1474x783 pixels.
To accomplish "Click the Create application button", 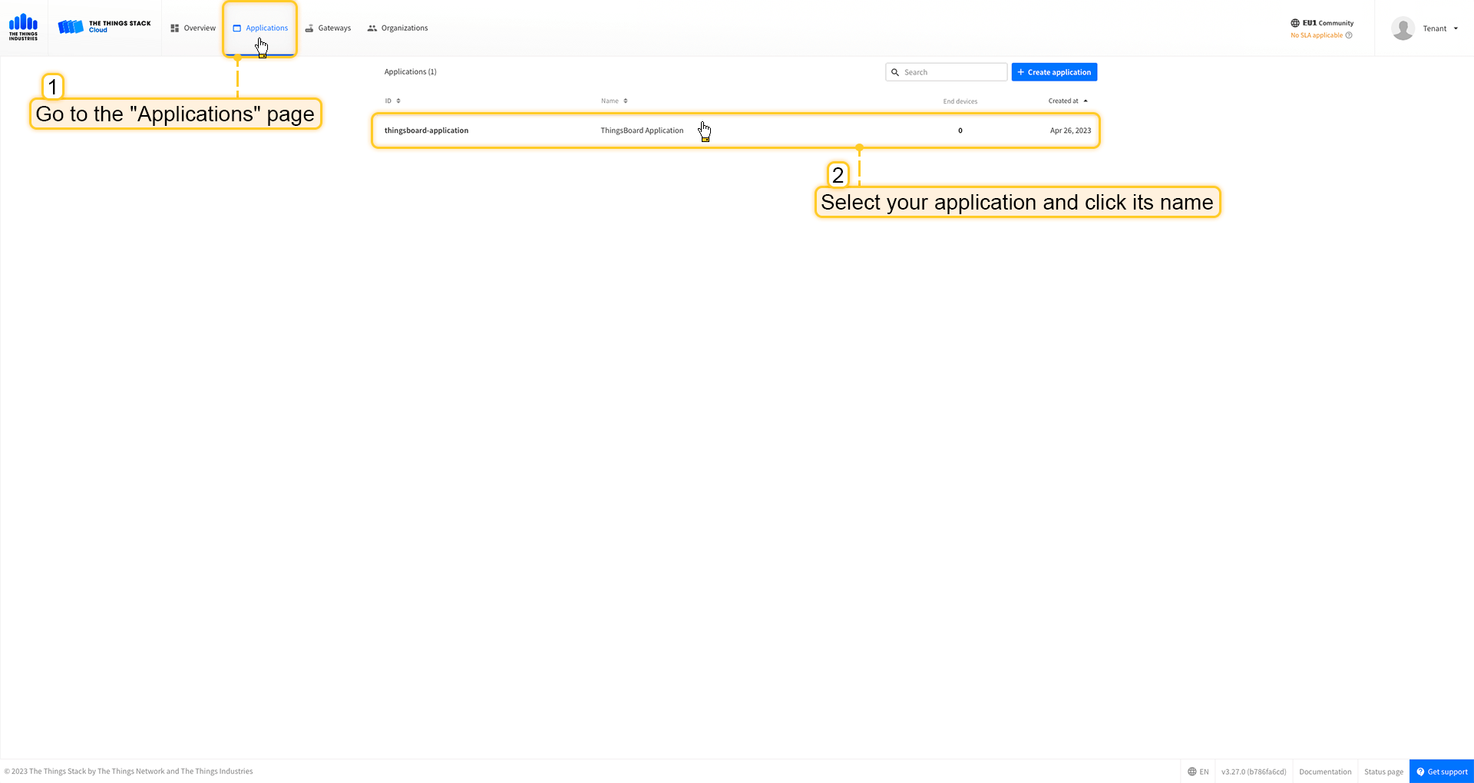I will [x=1054, y=72].
